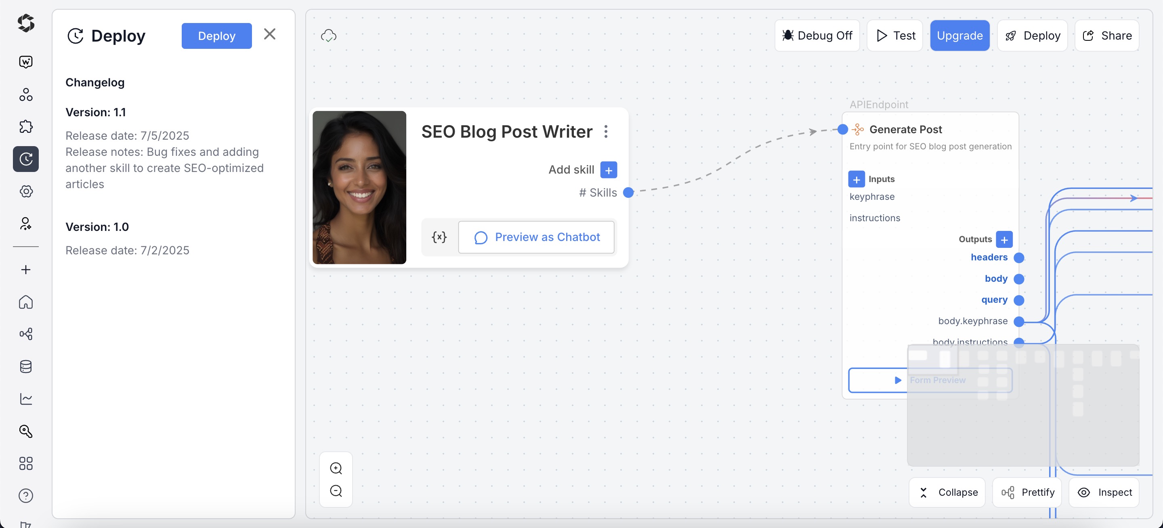Image resolution: width=1163 pixels, height=528 pixels.
Task: Click Upgrade in the top bar
Action: point(959,35)
